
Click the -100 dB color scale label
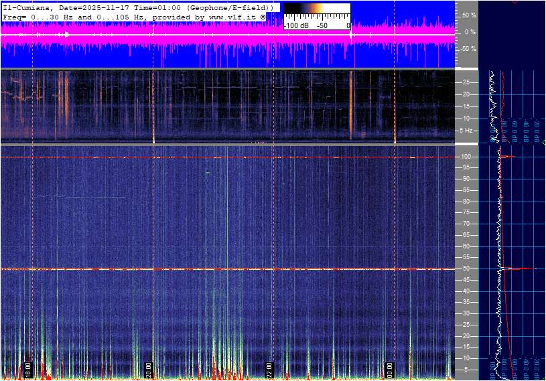[x=297, y=25]
